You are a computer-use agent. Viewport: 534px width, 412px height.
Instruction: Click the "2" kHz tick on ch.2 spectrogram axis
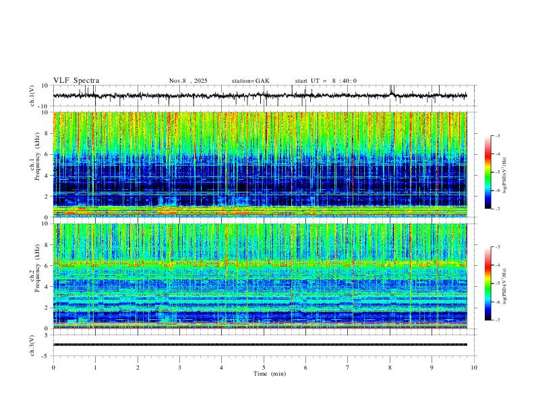click(x=47, y=308)
